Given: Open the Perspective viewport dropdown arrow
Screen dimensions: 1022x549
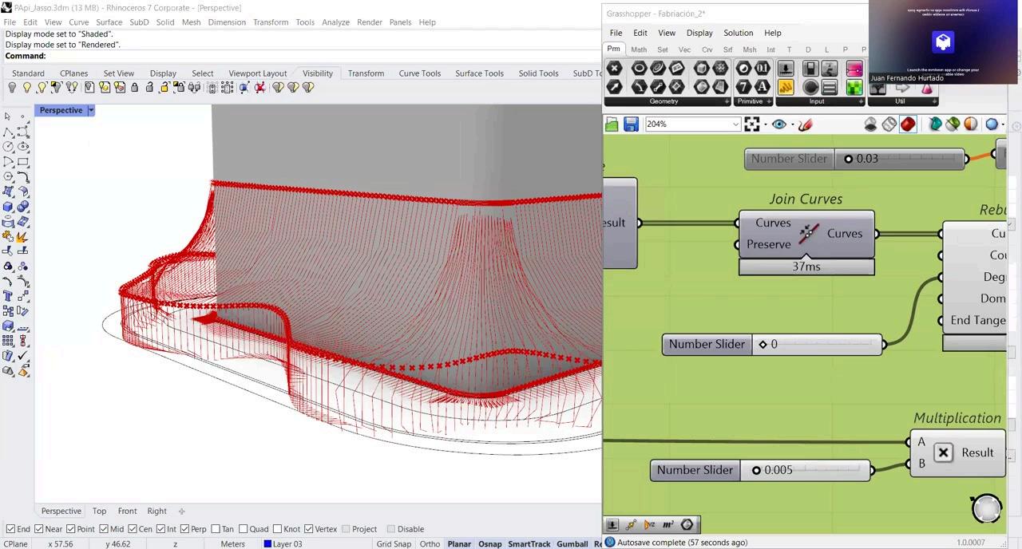Looking at the screenshot, I should [x=91, y=110].
